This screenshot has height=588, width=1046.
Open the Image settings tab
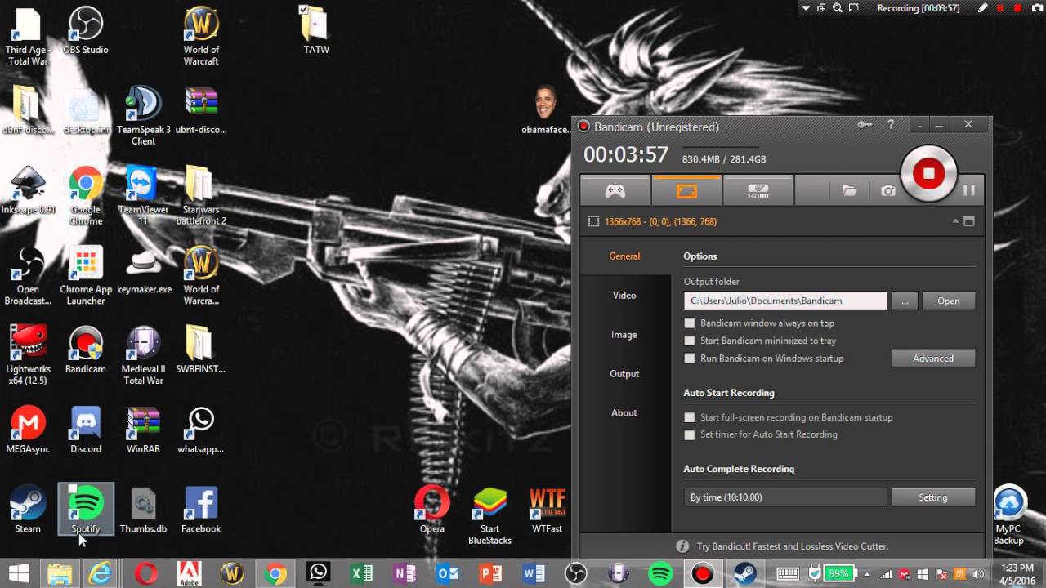click(624, 335)
